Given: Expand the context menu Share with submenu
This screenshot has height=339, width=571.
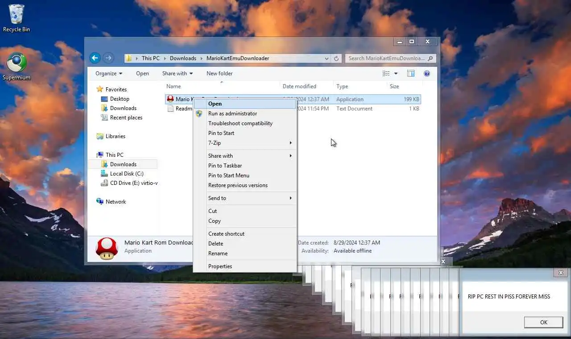Looking at the screenshot, I should click(245, 156).
